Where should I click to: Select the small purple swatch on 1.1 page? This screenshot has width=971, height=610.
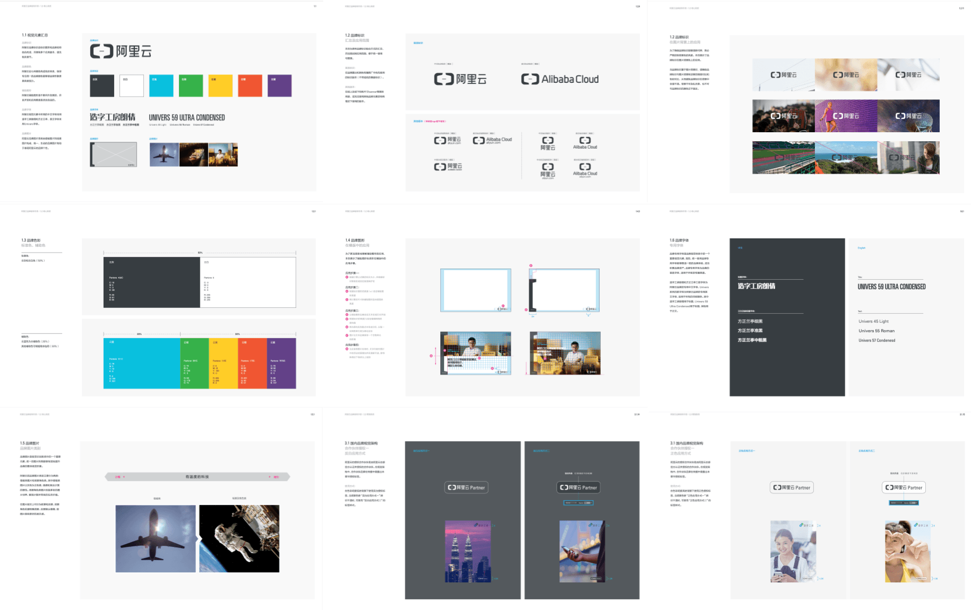tap(279, 85)
